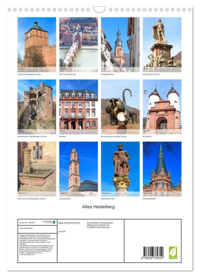Click the caption 'Brückenaffe an der Alten Brücke'
This screenshot has width=199, height=277.
coord(114,137)
